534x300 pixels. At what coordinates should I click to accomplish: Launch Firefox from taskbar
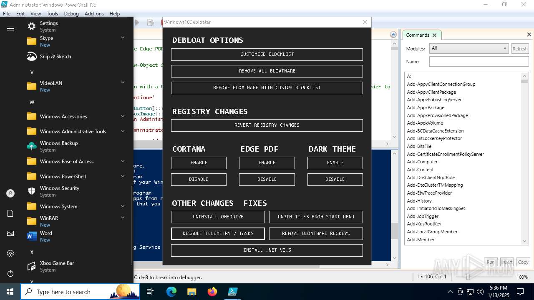(x=212, y=292)
